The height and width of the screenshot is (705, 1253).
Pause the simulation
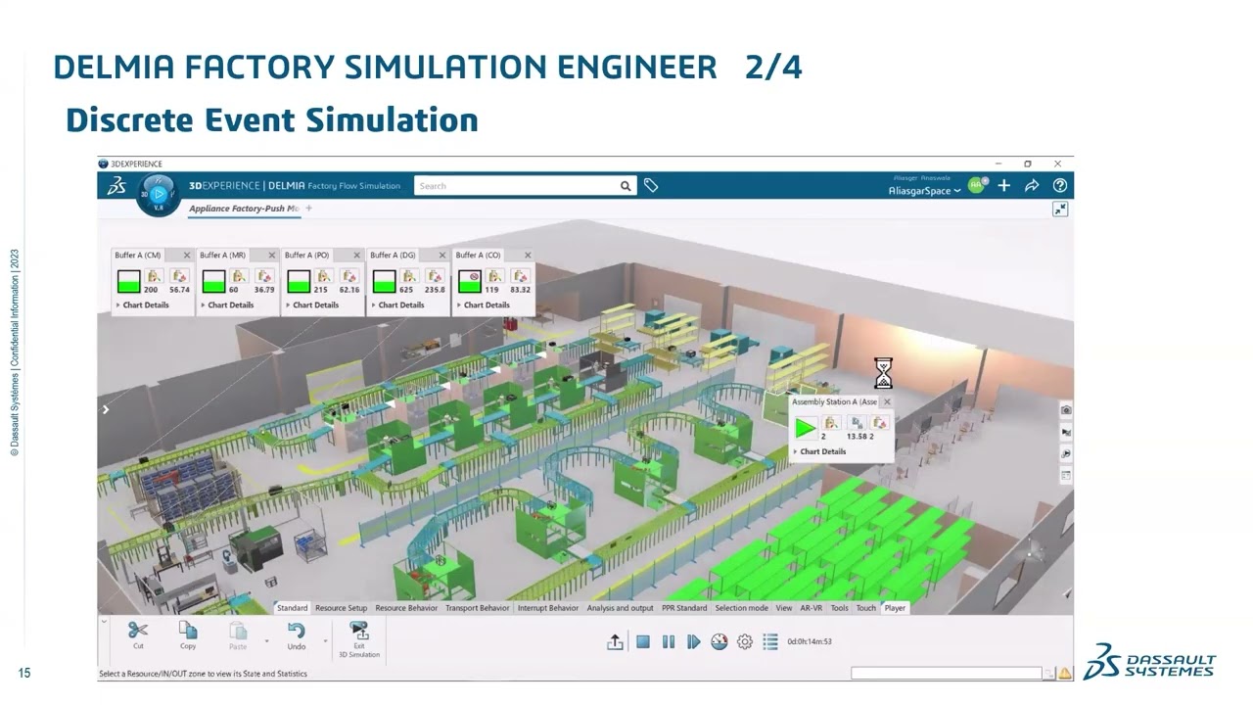[x=669, y=641]
